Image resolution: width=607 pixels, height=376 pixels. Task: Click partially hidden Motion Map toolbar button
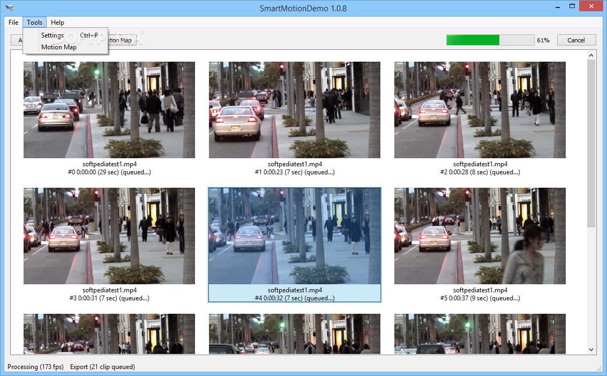point(122,40)
